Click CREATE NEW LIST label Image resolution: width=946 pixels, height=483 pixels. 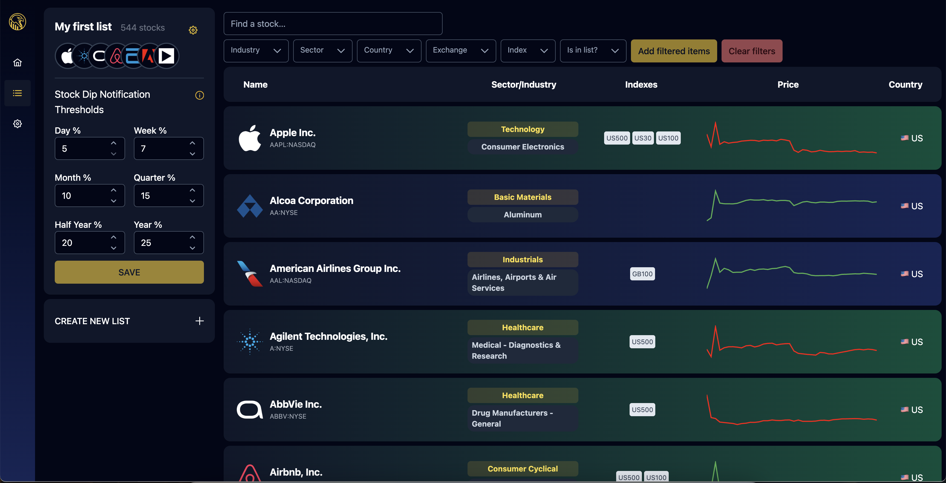[92, 321]
